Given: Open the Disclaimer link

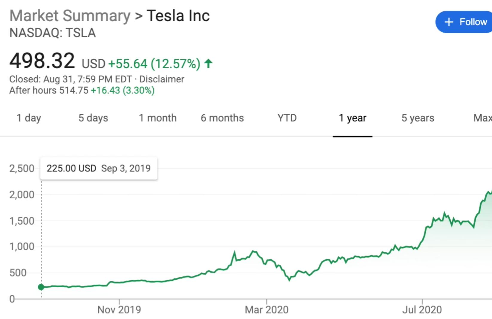Looking at the screenshot, I should pos(162,79).
